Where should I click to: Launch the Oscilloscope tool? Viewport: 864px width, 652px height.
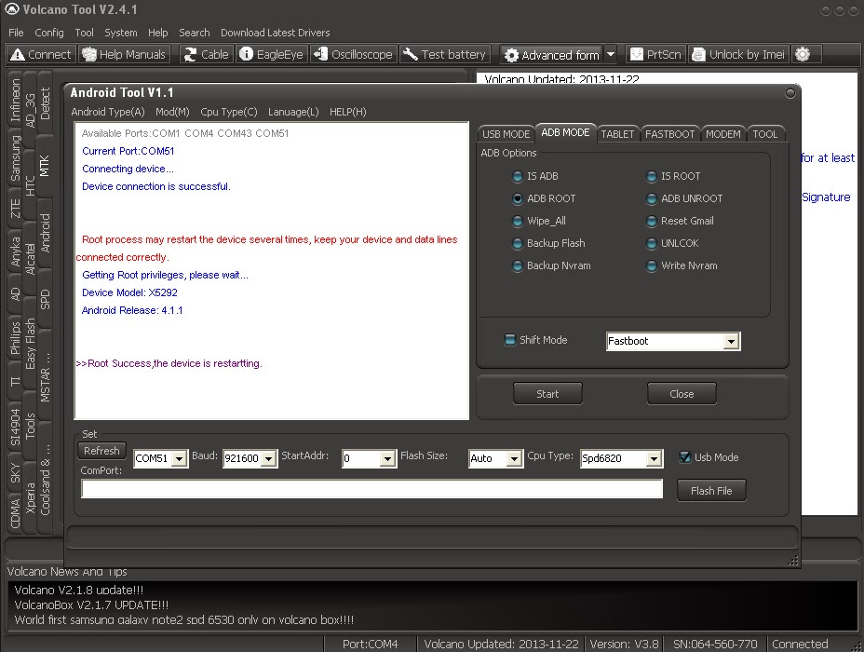(353, 55)
